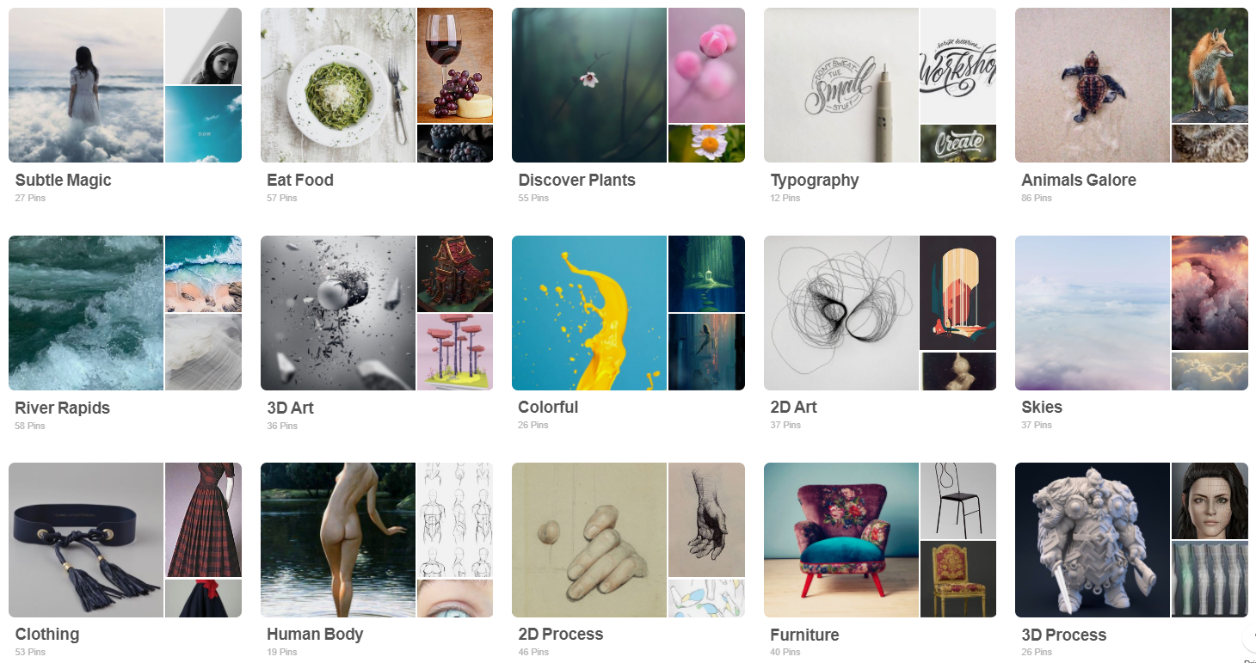
Task: Select the exploding sphere 3D Art cover
Action: coord(338,313)
